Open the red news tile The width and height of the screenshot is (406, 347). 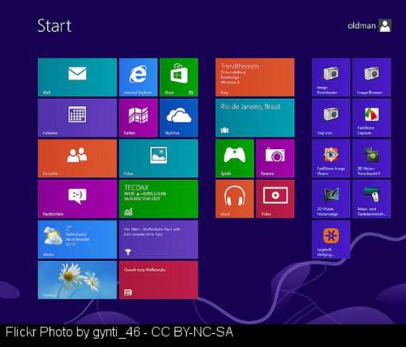[x=158, y=280]
